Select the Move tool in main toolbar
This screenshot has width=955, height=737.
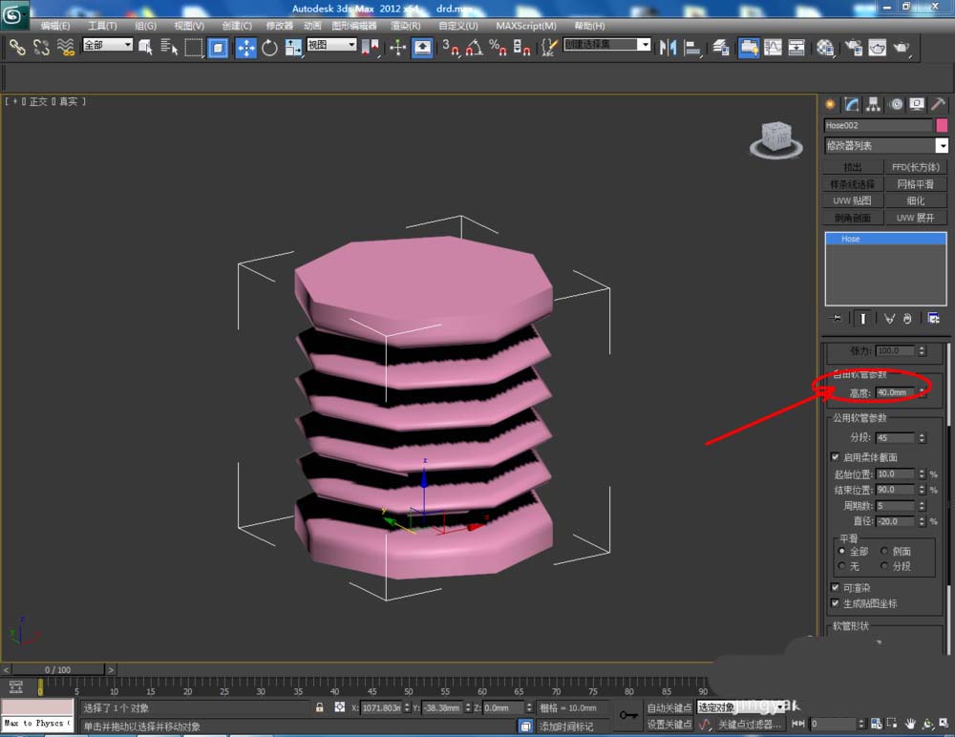[245, 47]
